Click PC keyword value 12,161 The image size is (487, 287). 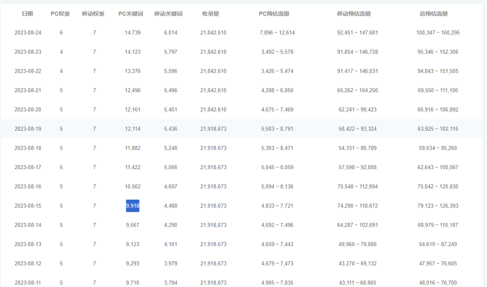(133, 109)
